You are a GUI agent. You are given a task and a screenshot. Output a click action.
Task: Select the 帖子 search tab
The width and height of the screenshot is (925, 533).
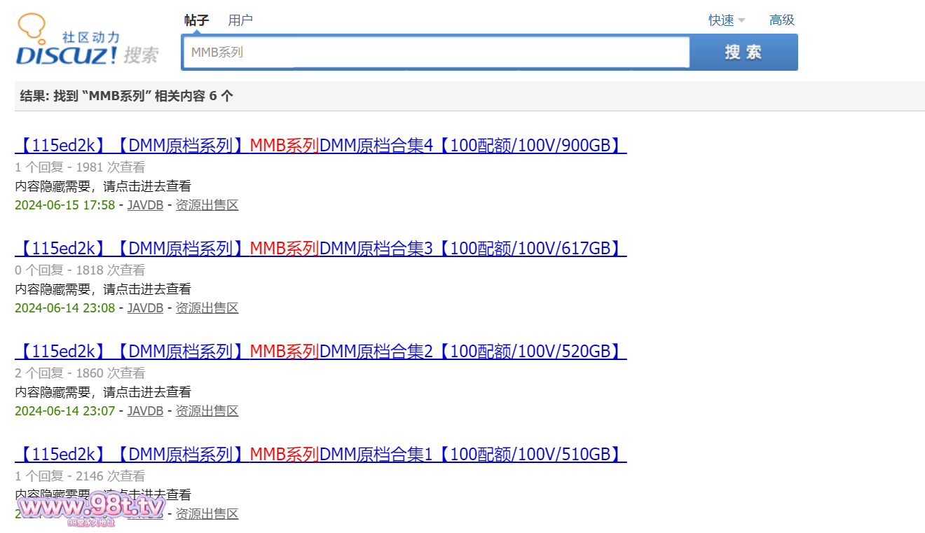pos(197,20)
